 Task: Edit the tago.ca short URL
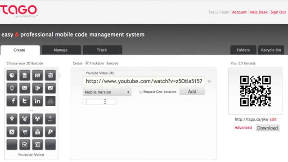[273, 119]
